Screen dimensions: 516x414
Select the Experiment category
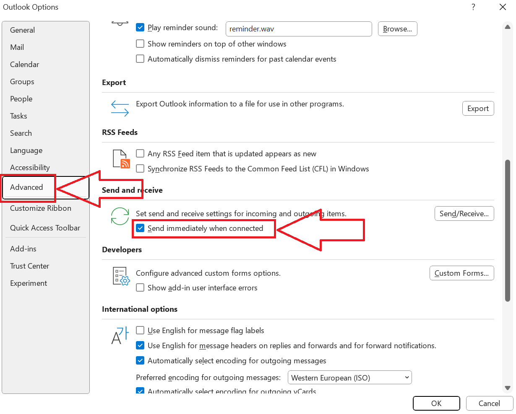tap(46, 283)
